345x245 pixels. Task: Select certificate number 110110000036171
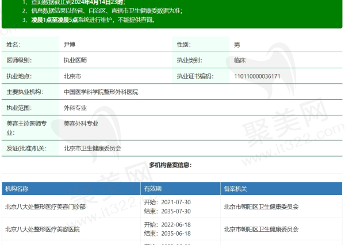coord(257,76)
